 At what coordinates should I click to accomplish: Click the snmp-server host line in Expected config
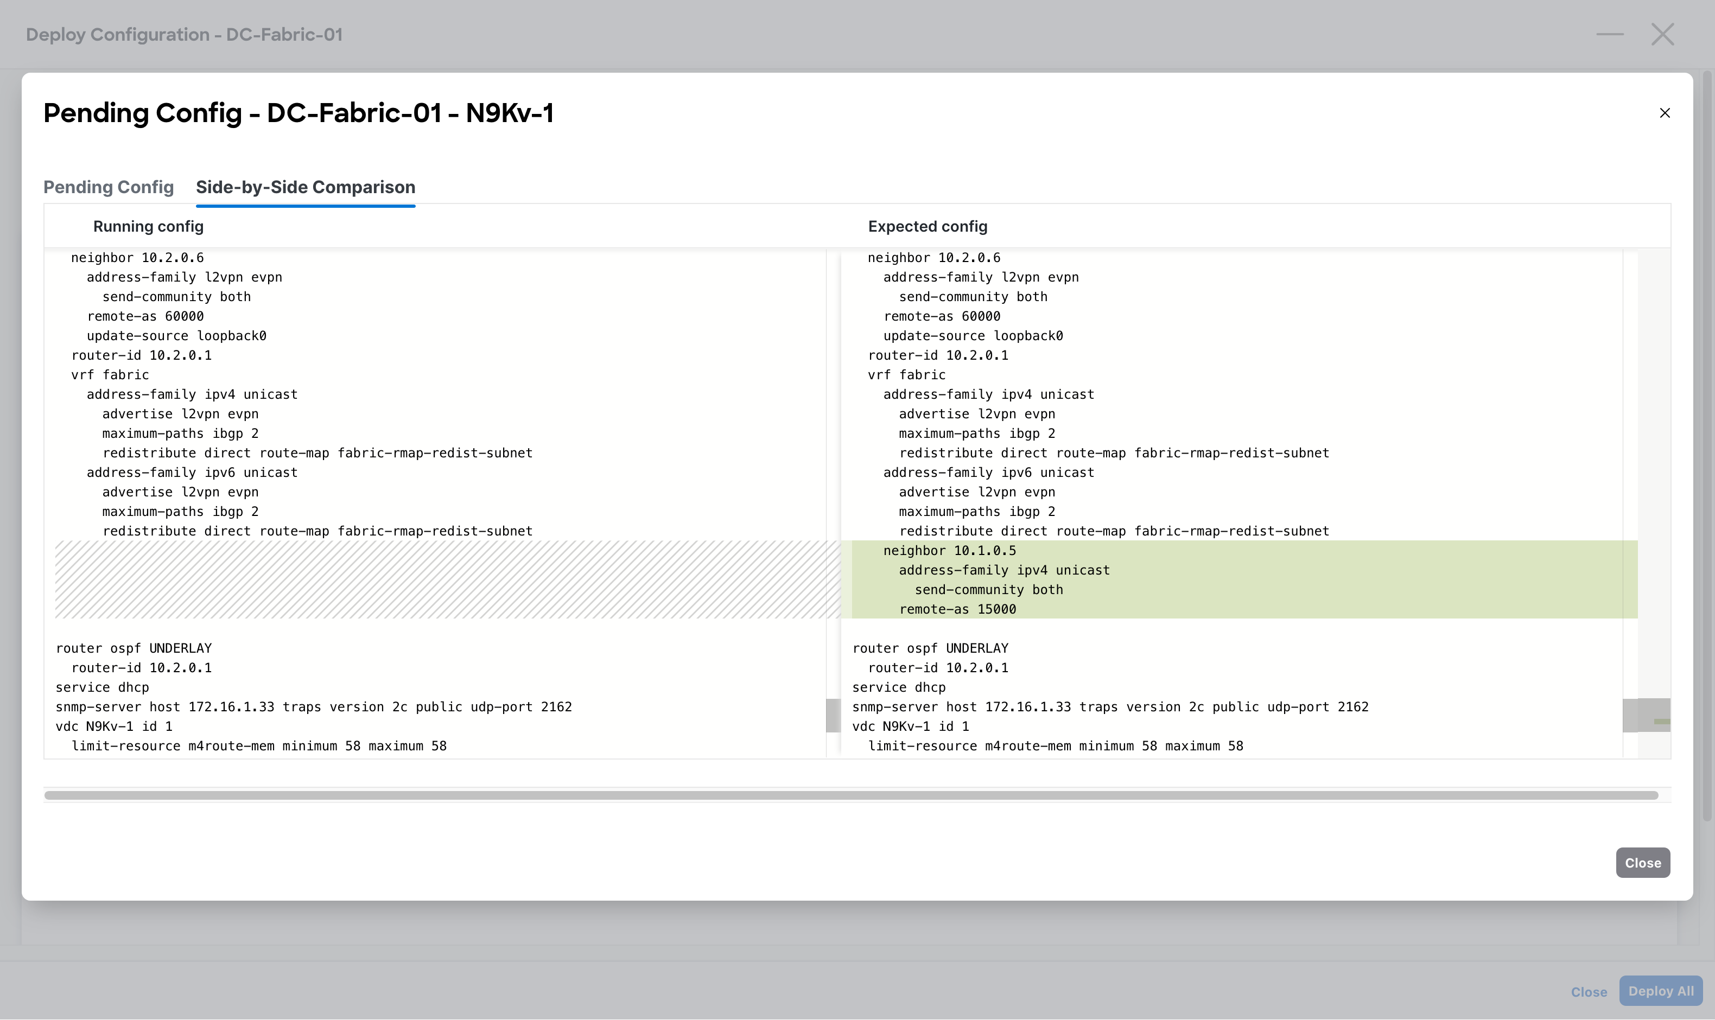[x=1110, y=706]
